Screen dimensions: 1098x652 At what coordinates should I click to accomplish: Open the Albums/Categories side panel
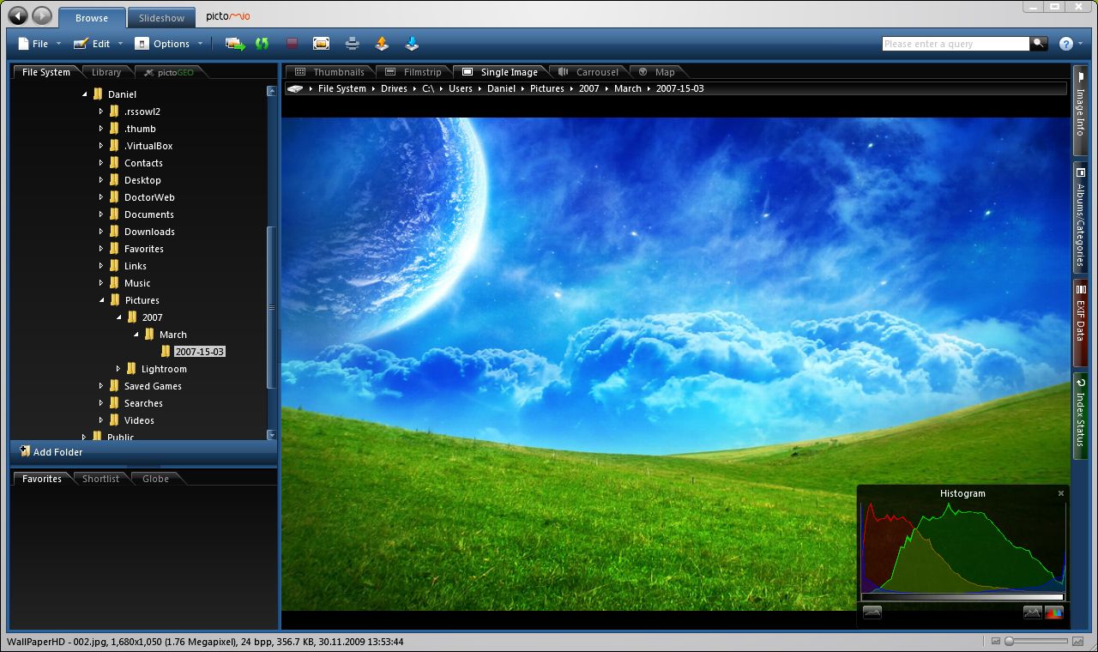1080,217
